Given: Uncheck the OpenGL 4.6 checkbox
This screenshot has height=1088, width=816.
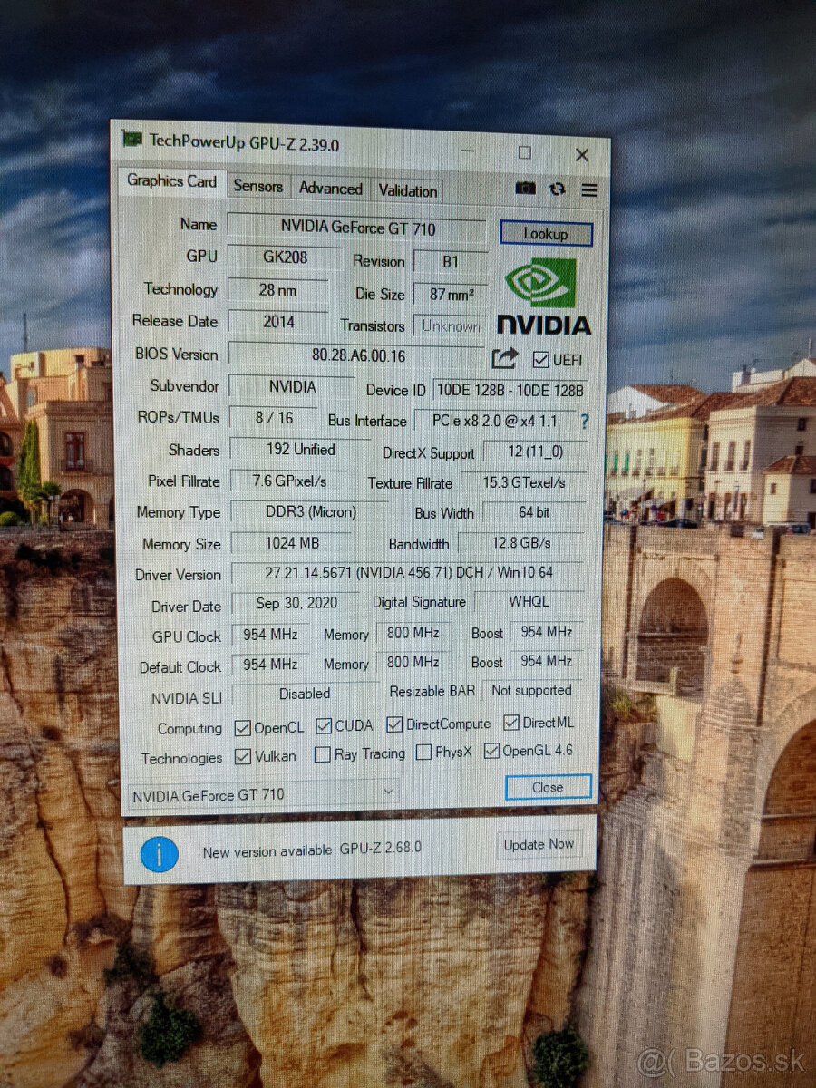Looking at the screenshot, I should coord(491,751).
